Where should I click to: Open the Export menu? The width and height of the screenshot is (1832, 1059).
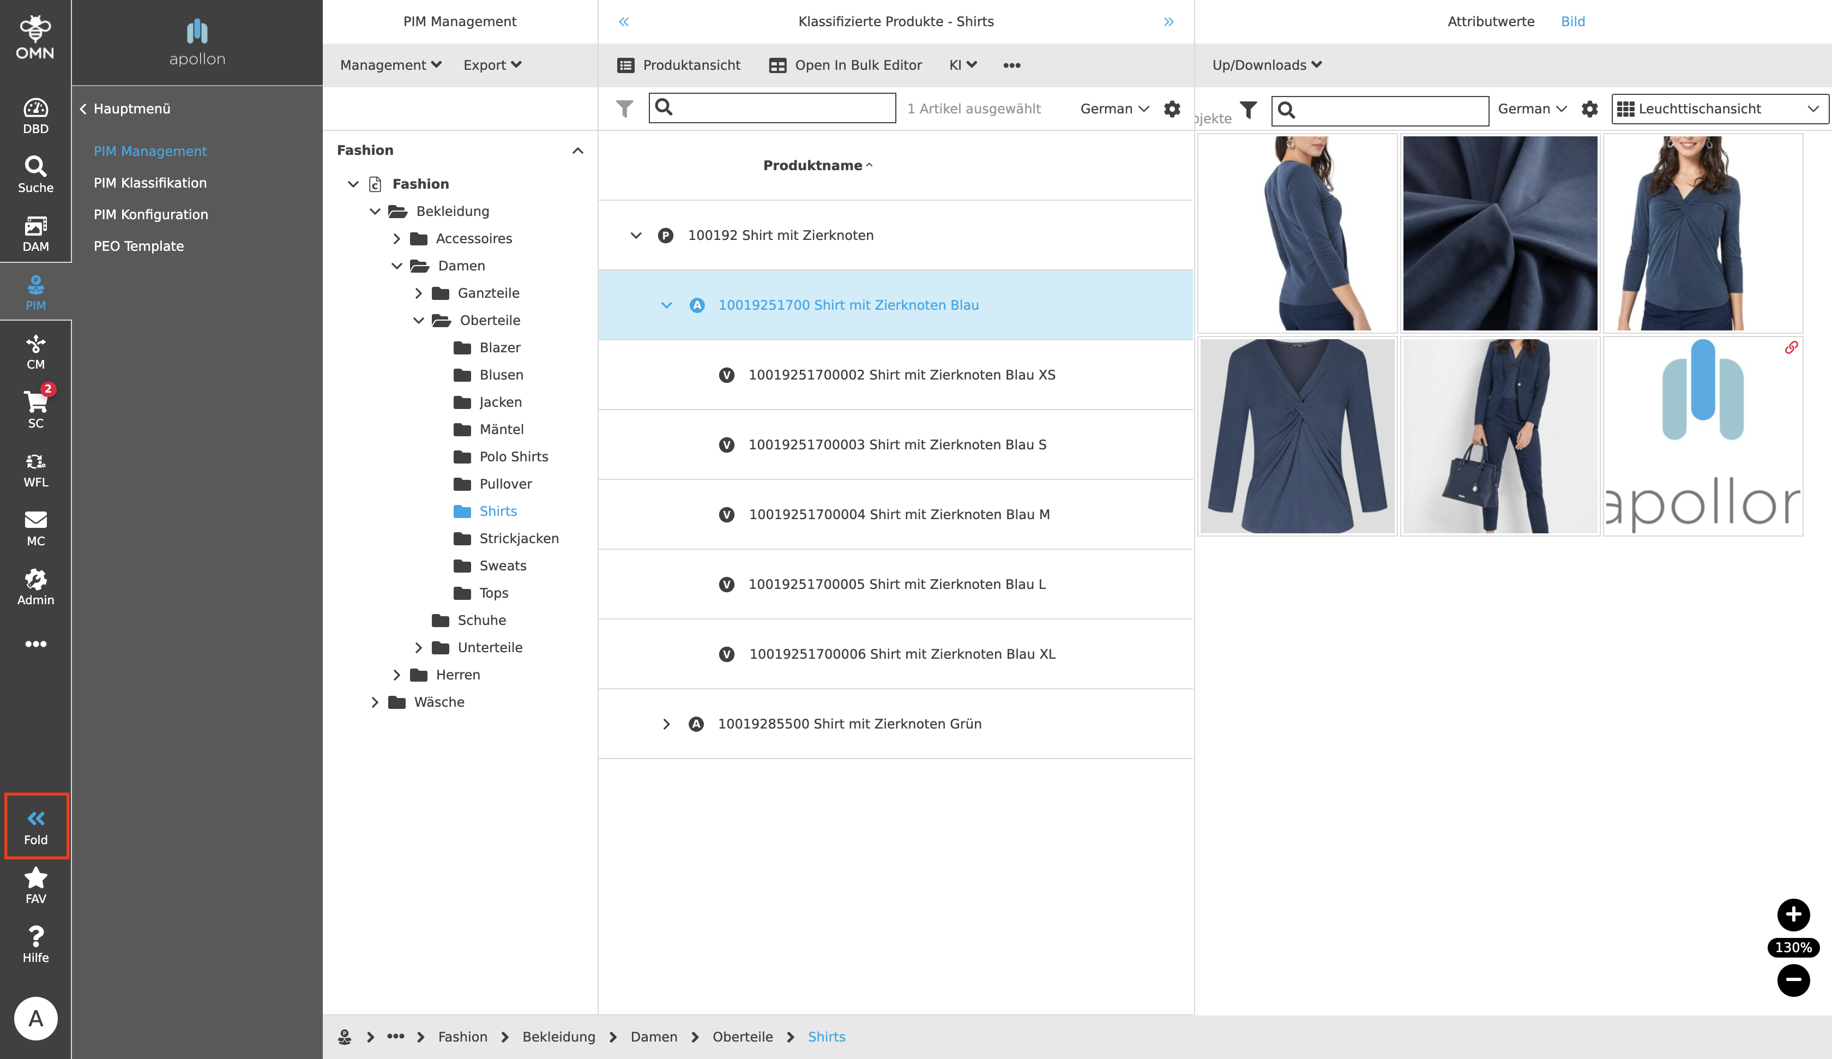(492, 65)
